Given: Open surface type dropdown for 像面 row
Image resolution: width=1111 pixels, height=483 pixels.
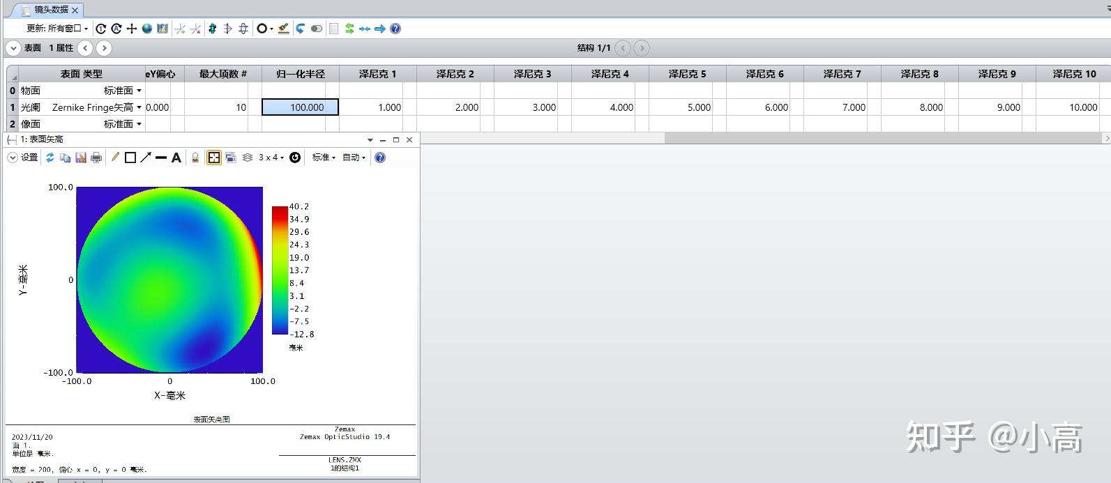Looking at the screenshot, I should pos(139,124).
